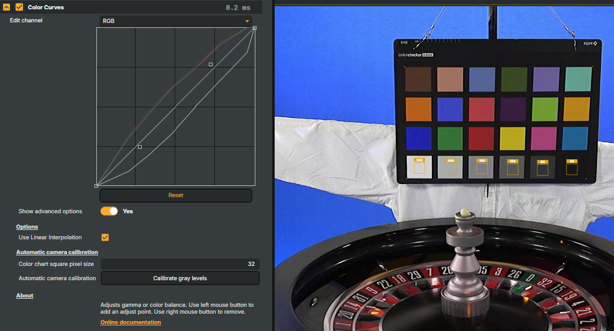The width and height of the screenshot is (614, 331).
Task: Click the orange swatch on color chart
Action: (x=418, y=110)
